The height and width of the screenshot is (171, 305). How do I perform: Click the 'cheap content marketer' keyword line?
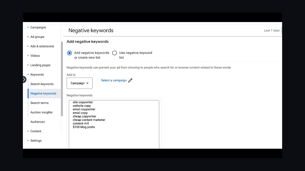[89, 120]
